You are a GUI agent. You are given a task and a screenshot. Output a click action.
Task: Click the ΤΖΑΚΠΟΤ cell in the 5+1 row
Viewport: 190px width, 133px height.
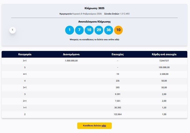(x=164, y=61)
